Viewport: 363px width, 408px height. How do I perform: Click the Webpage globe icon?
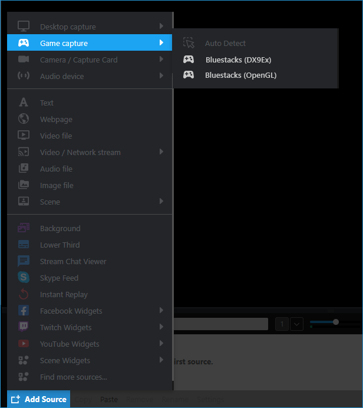tap(24, 119)
